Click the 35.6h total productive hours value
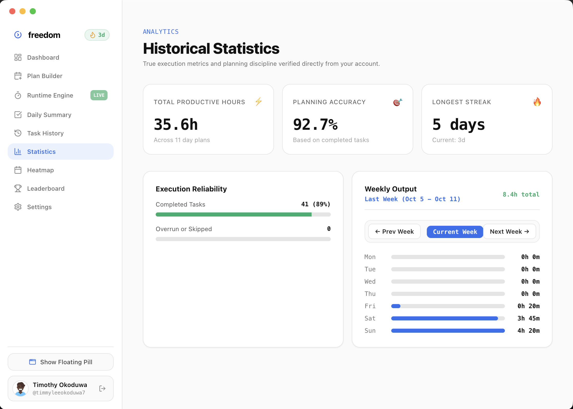This screenshot has height=409, width=573. 176,125
